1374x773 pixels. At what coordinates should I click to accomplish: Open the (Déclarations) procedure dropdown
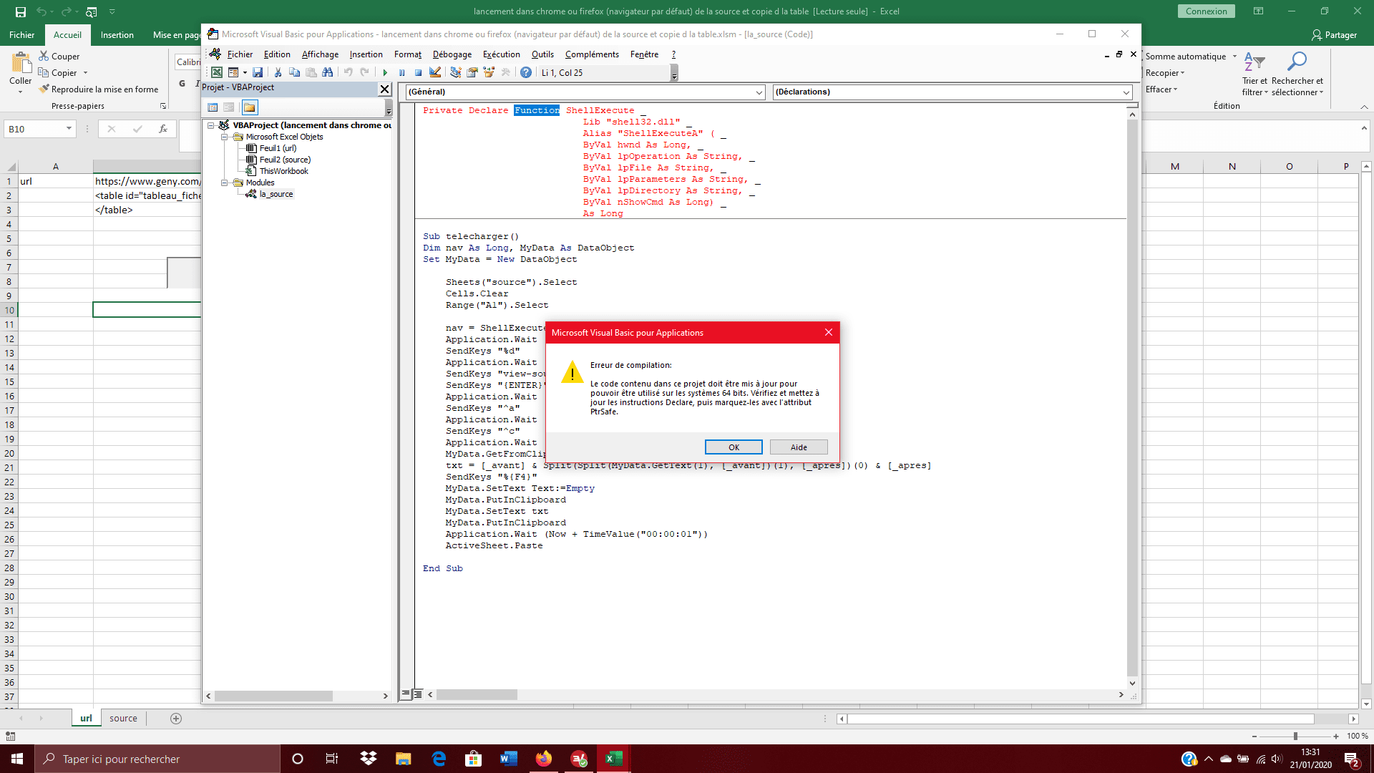click(1126, 92)
